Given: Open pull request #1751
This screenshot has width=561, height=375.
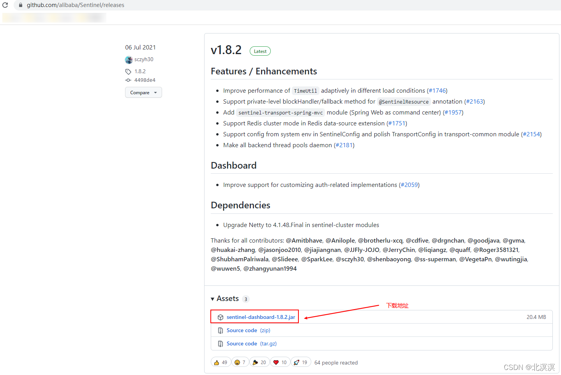Looking at the screenshot, I should pos(397,123).
